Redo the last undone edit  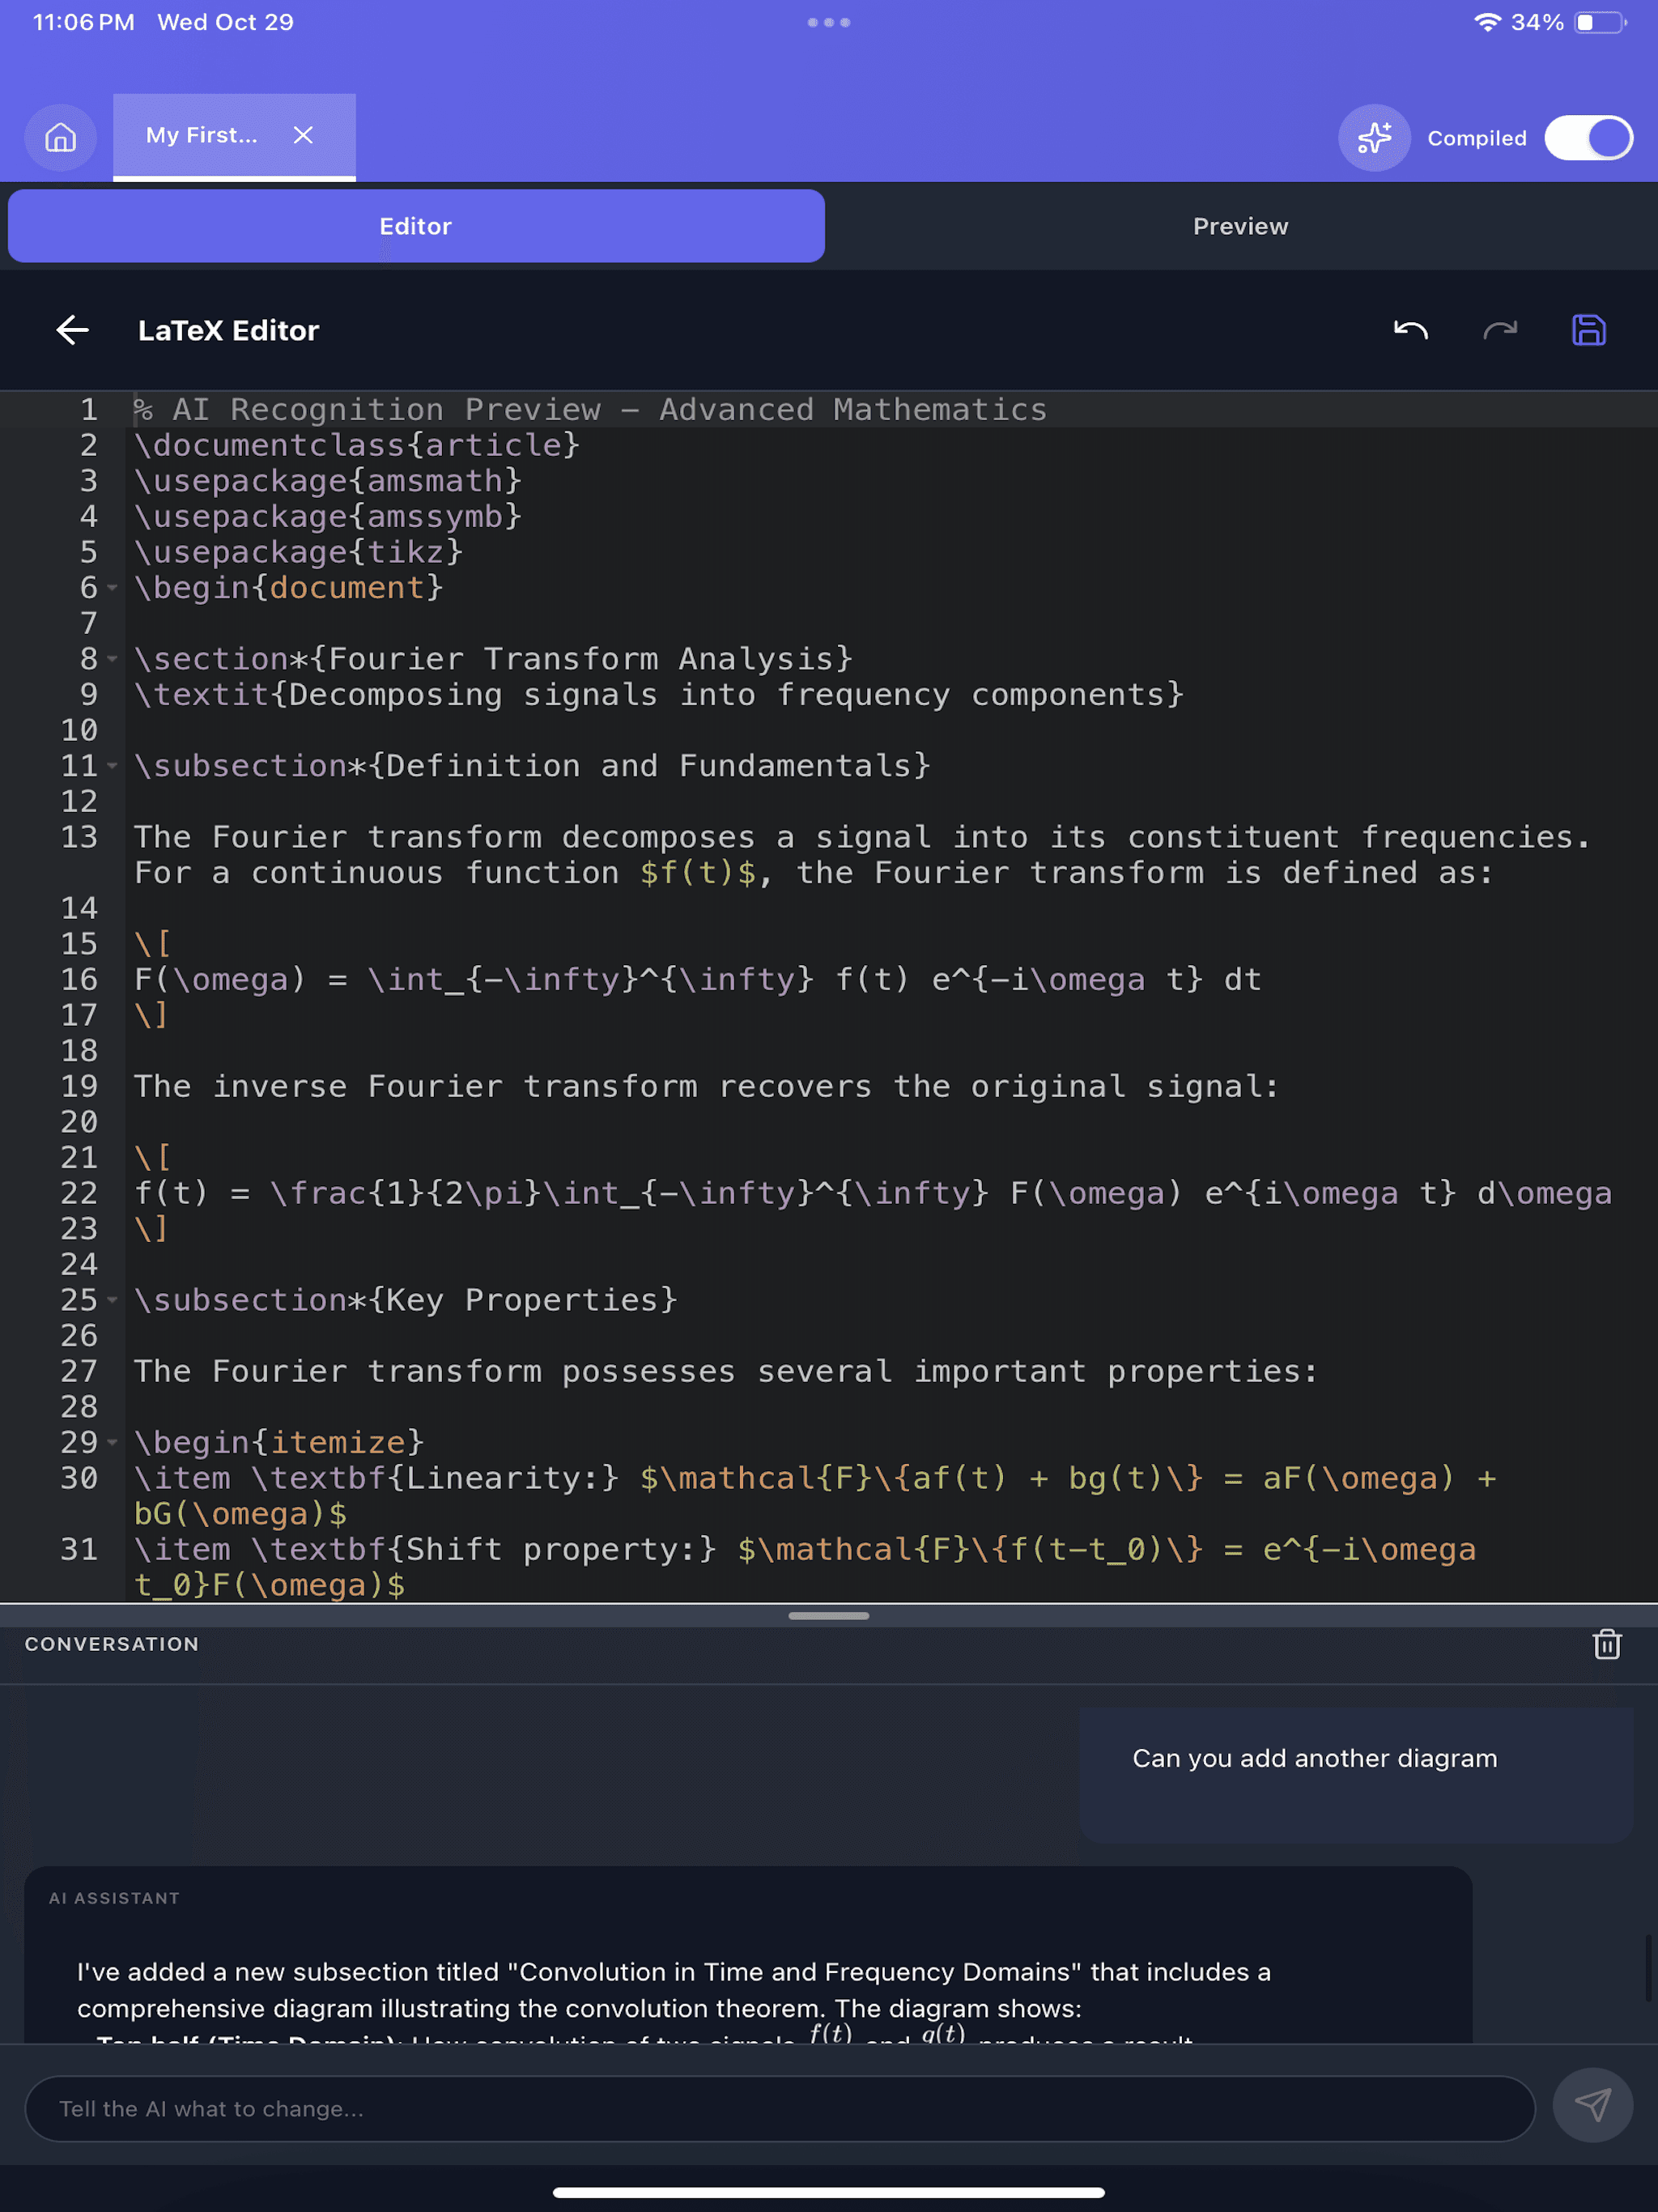pyautogui.click(x=1500, y=330)
